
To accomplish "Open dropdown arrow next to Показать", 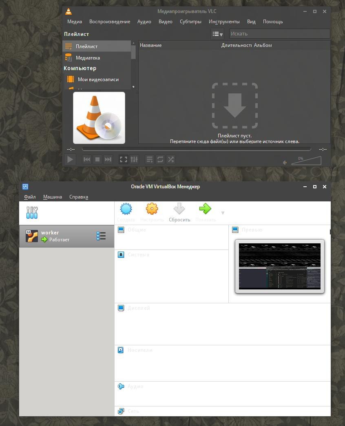I will click(223, 213).
